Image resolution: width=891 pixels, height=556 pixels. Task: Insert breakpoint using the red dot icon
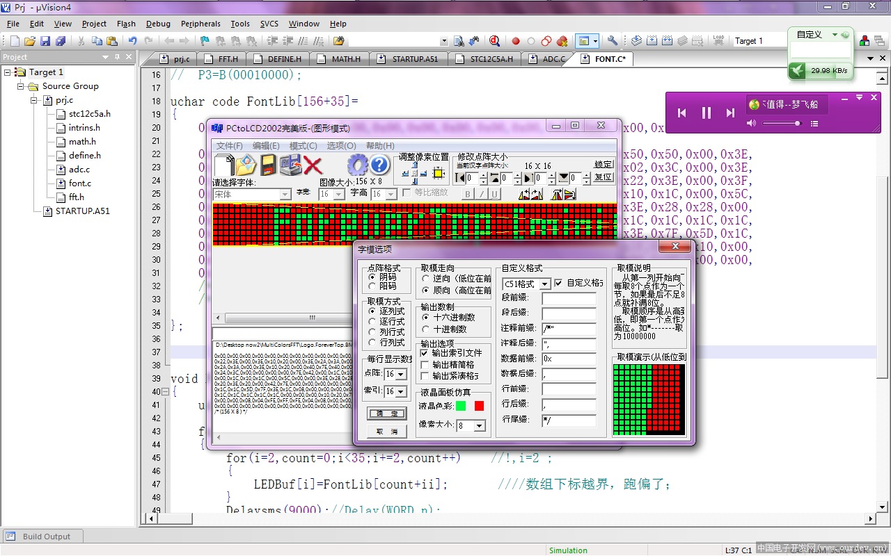(516, 41)
